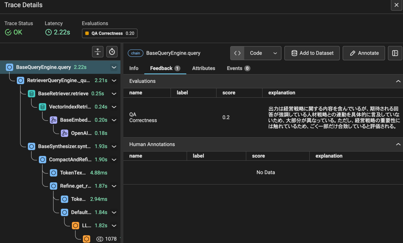
Task: Collapse the VectorIndexRetri... node chevron
Action: (114, 107)
